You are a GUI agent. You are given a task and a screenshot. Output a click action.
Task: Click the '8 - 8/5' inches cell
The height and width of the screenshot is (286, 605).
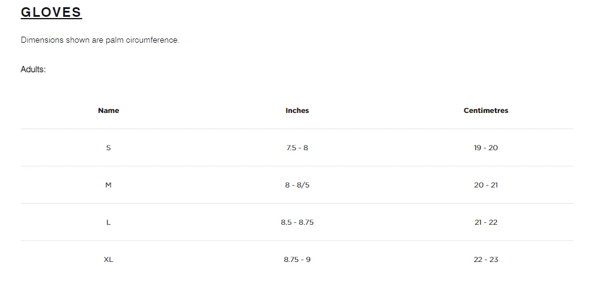[x=297, y=185]
